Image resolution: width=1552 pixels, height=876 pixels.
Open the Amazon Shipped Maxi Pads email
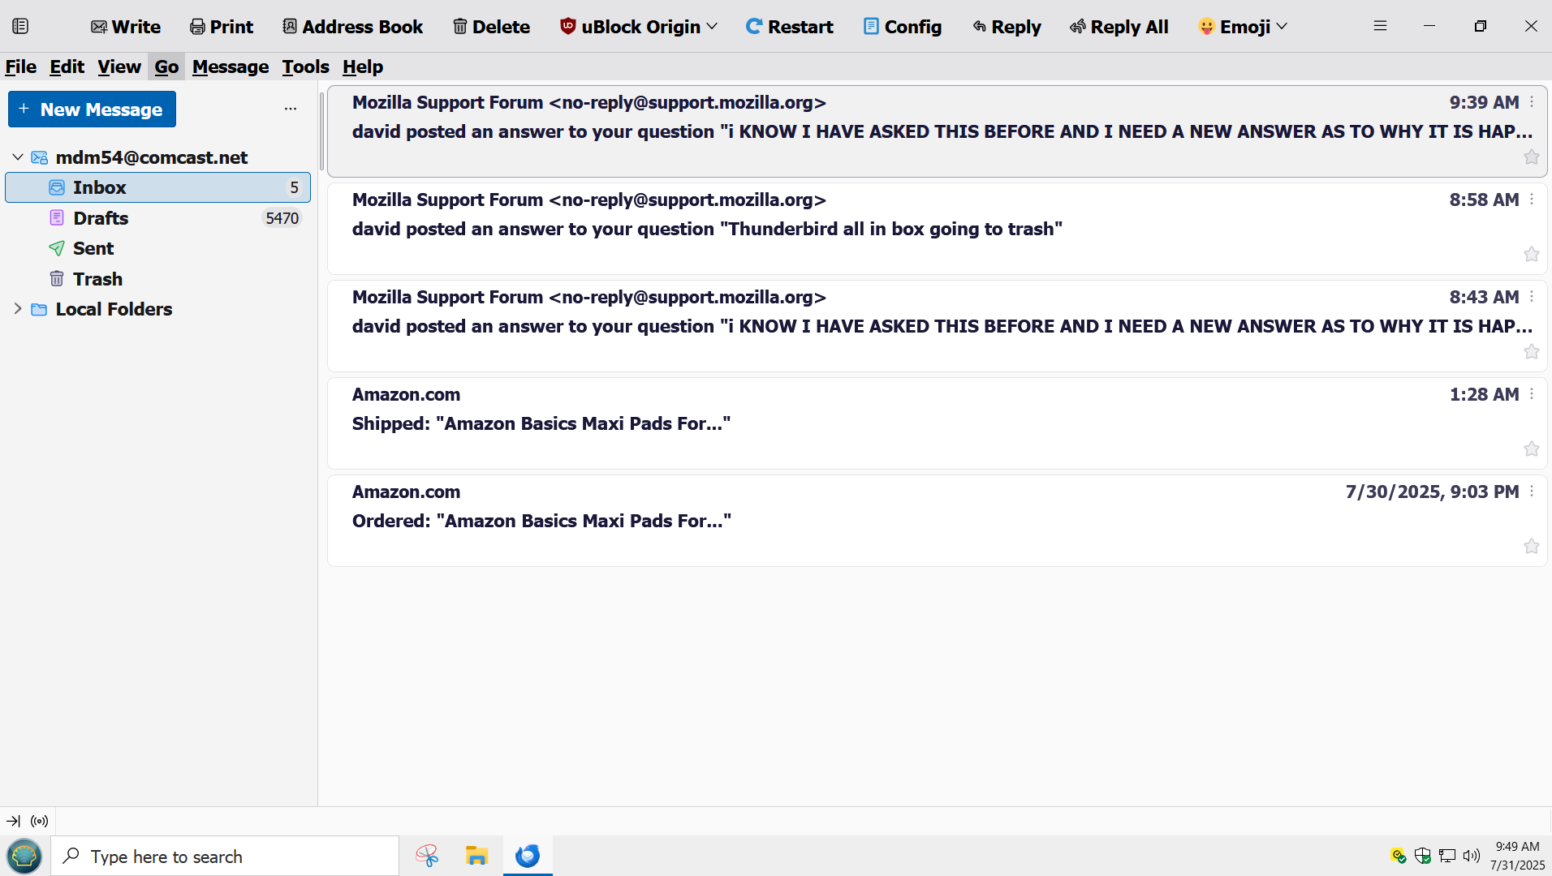pos(938,423)
